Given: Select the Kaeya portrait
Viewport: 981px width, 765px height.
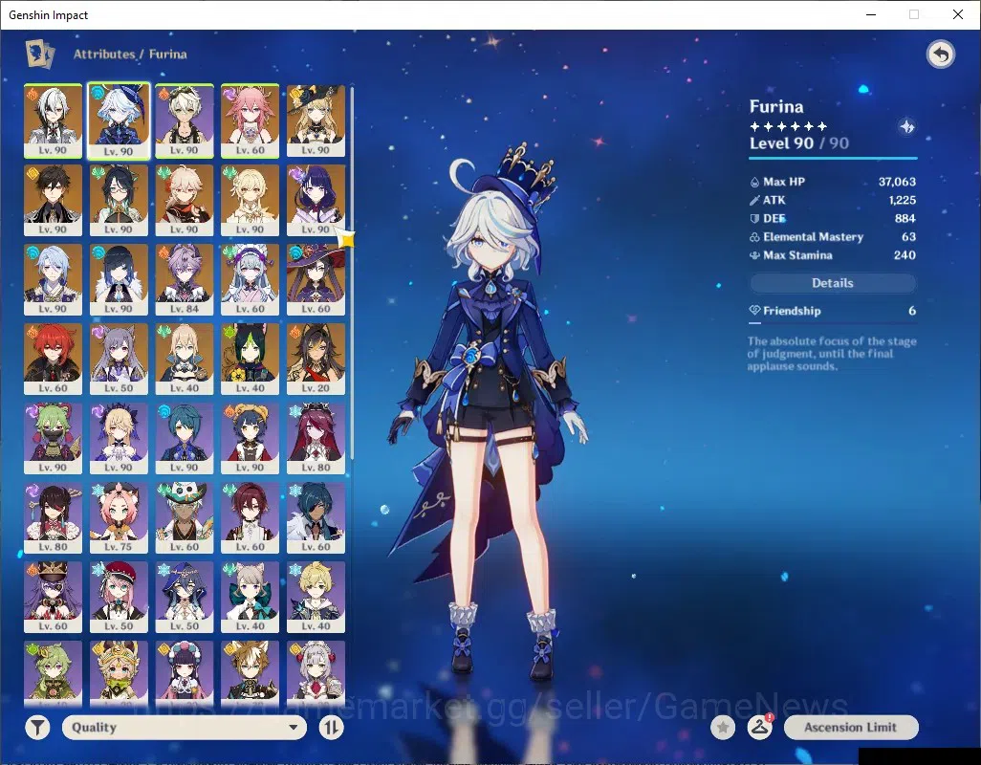Looking at the screenshot, I should 316,518.
